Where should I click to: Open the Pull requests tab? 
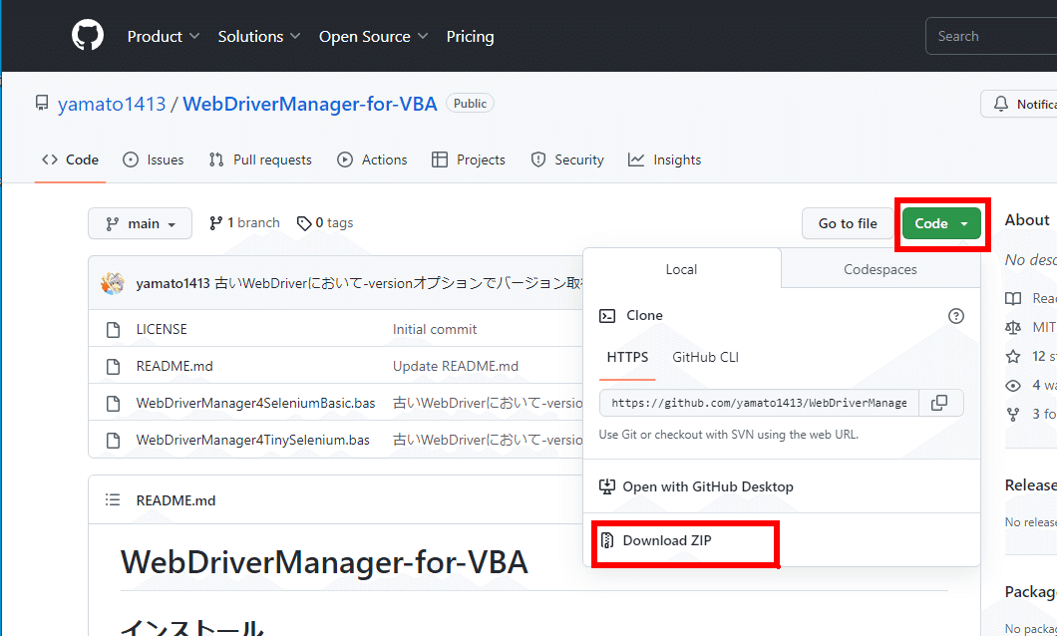[260, 159]
